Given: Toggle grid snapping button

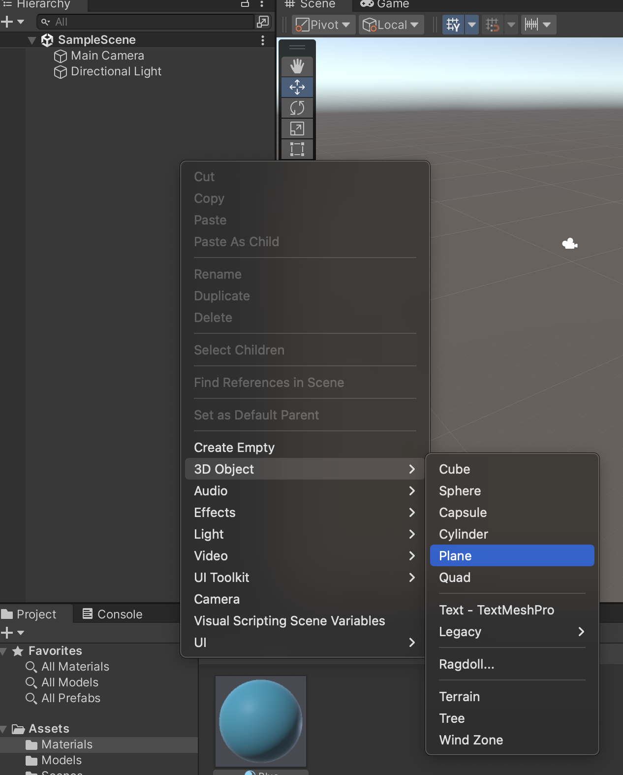Looking at the screenshot, I should (x=492, y=25).
